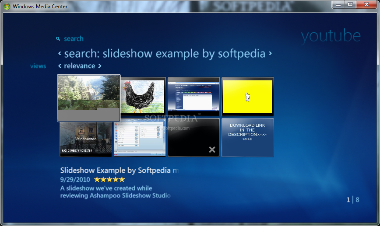Click the youtube heading

331,36
